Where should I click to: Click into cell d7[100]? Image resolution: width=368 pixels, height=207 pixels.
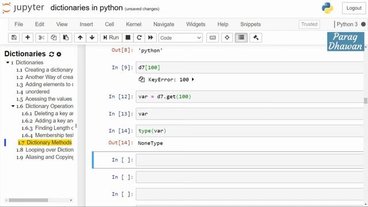[x=250, y=68]
